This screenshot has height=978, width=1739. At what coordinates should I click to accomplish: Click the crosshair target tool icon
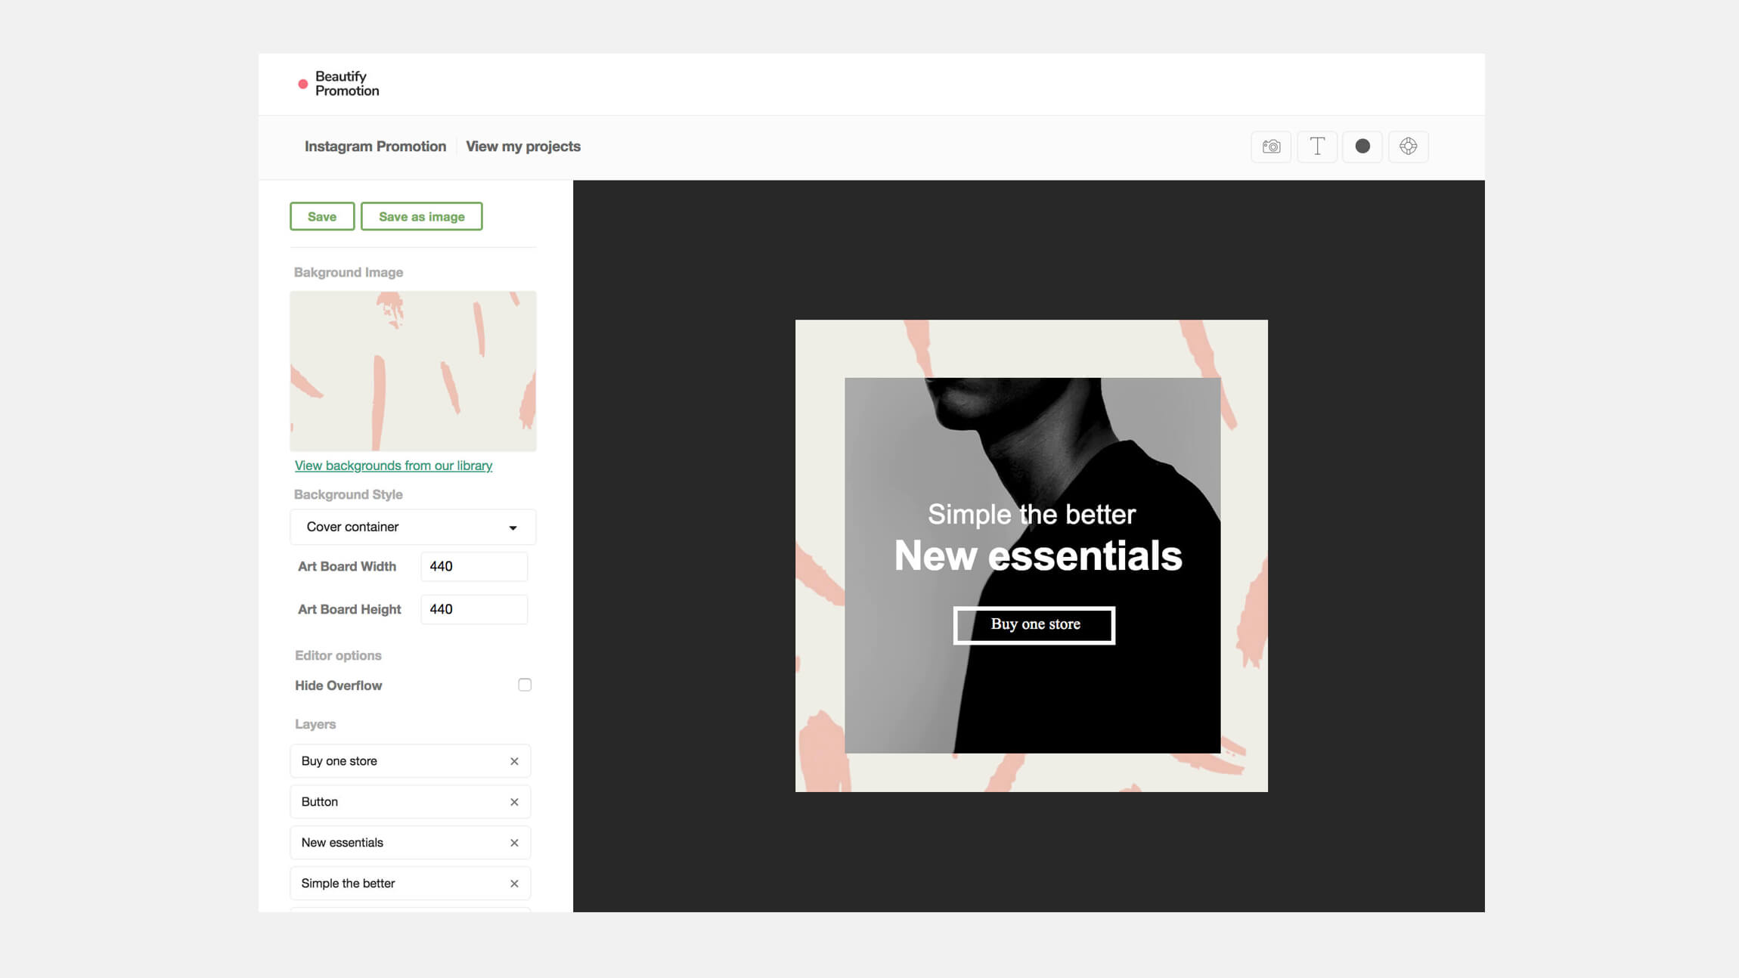coord(1408,147)
